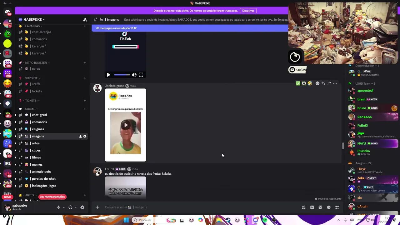
Task: Open the frutinha novela image thumbnail
Action: click(x=125, y=187)
